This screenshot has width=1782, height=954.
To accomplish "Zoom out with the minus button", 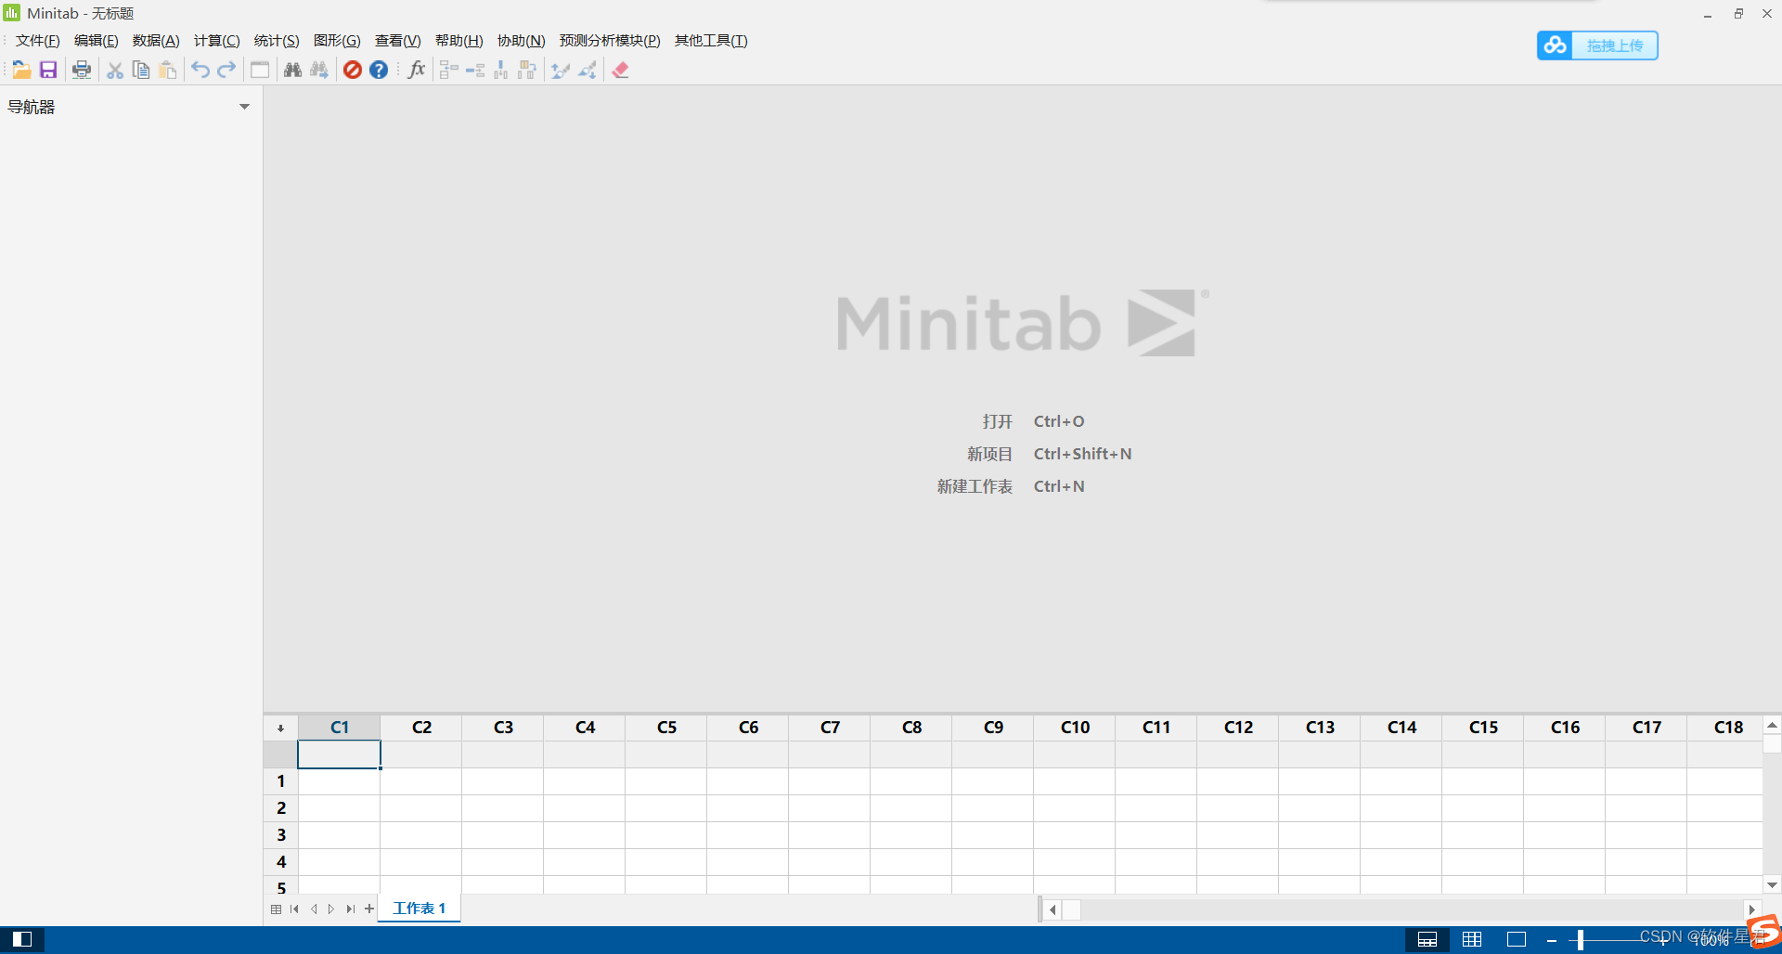I will (x=1552, y=940).
